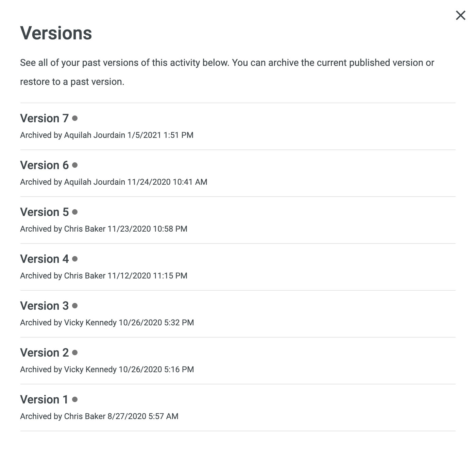Click the 11/24/2020 10:41 AM archive line
This screenshot has width=476, height=451.
(x=114, y=182)
